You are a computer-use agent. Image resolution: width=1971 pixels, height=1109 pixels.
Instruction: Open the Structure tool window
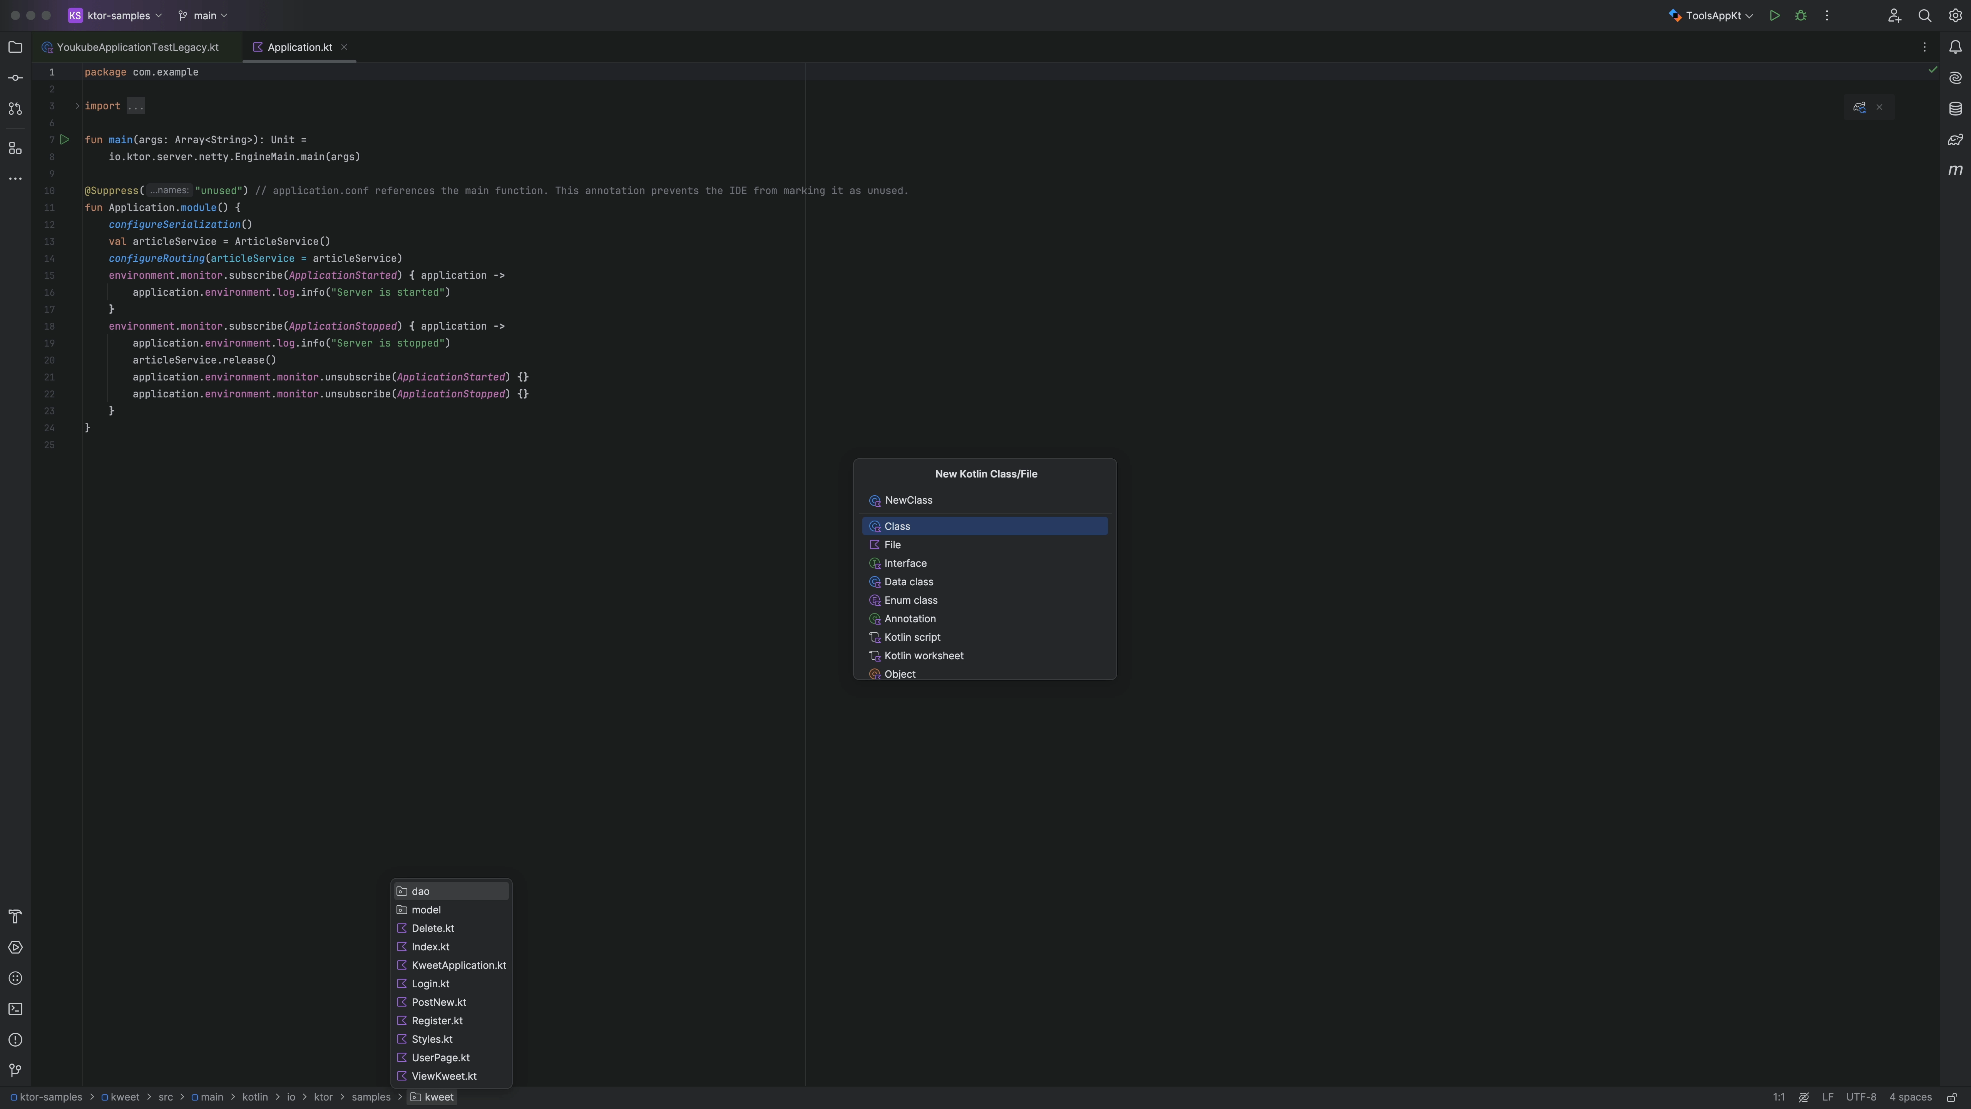tap(15, 149)
